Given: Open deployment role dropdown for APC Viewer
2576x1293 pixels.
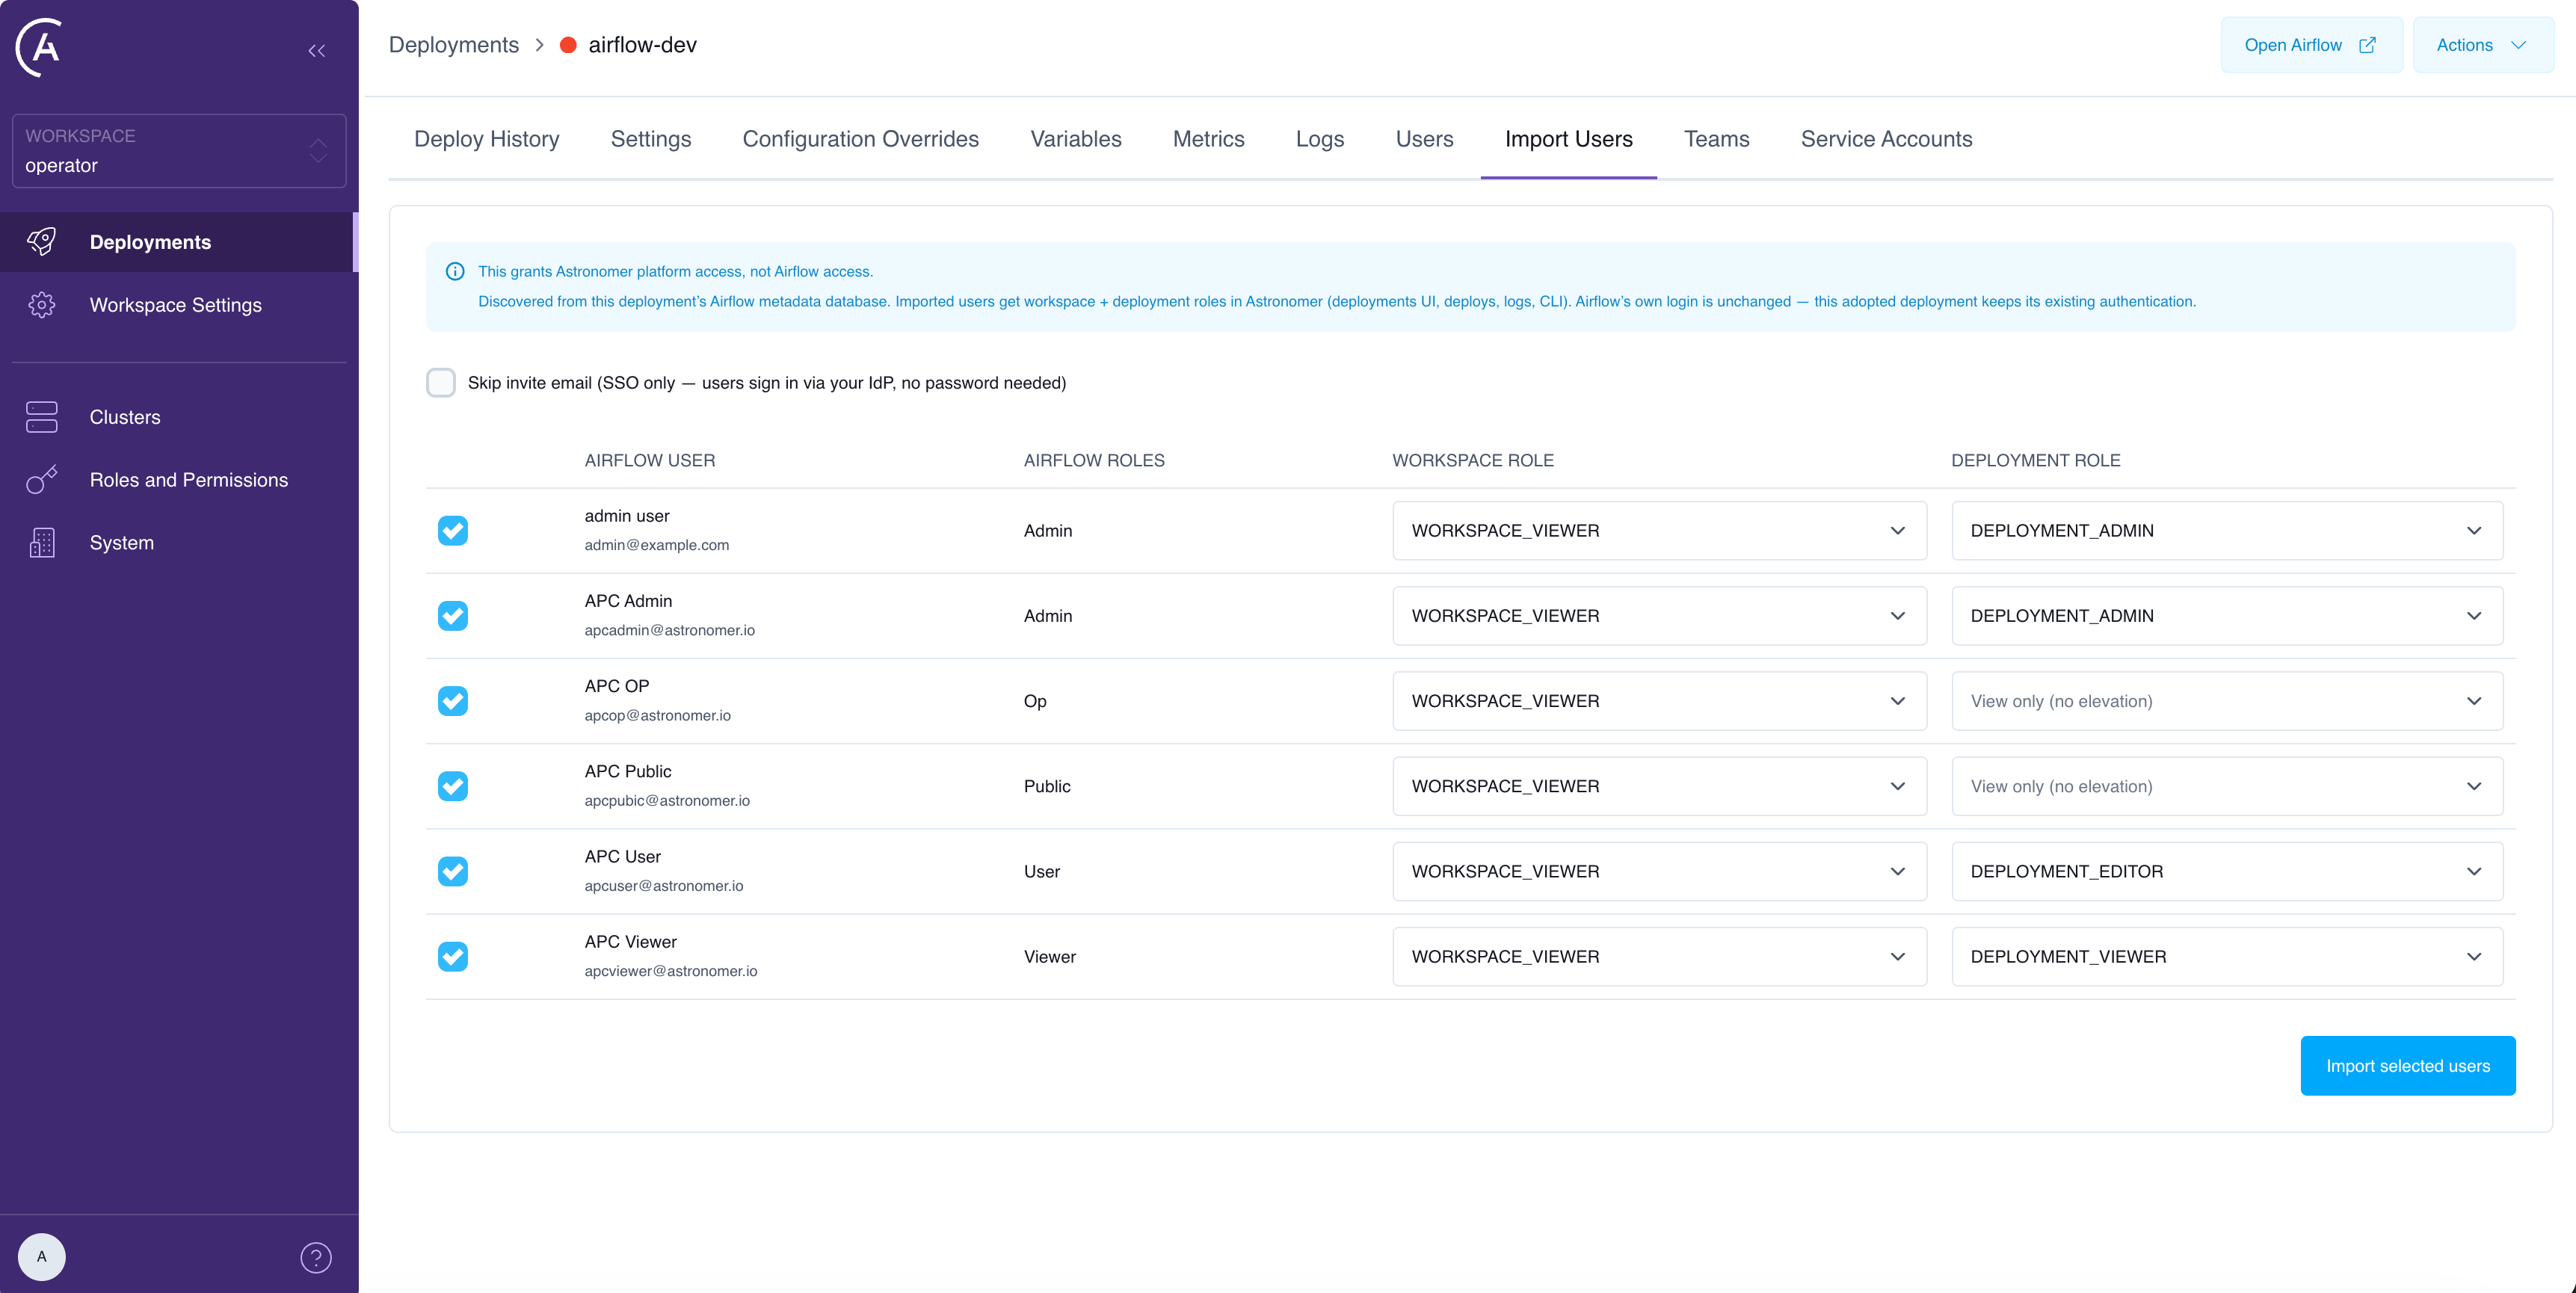Looking at the screenshot, I should 2227,957.
